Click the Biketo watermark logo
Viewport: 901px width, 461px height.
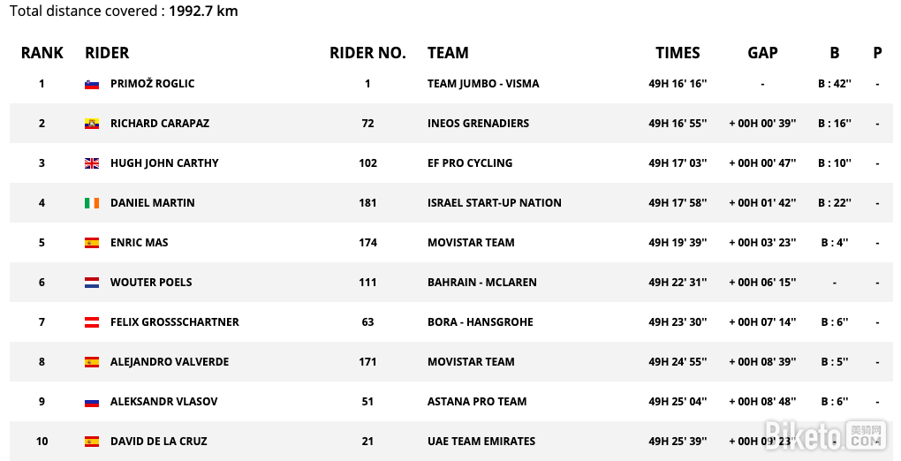click(x=825, y=435)
